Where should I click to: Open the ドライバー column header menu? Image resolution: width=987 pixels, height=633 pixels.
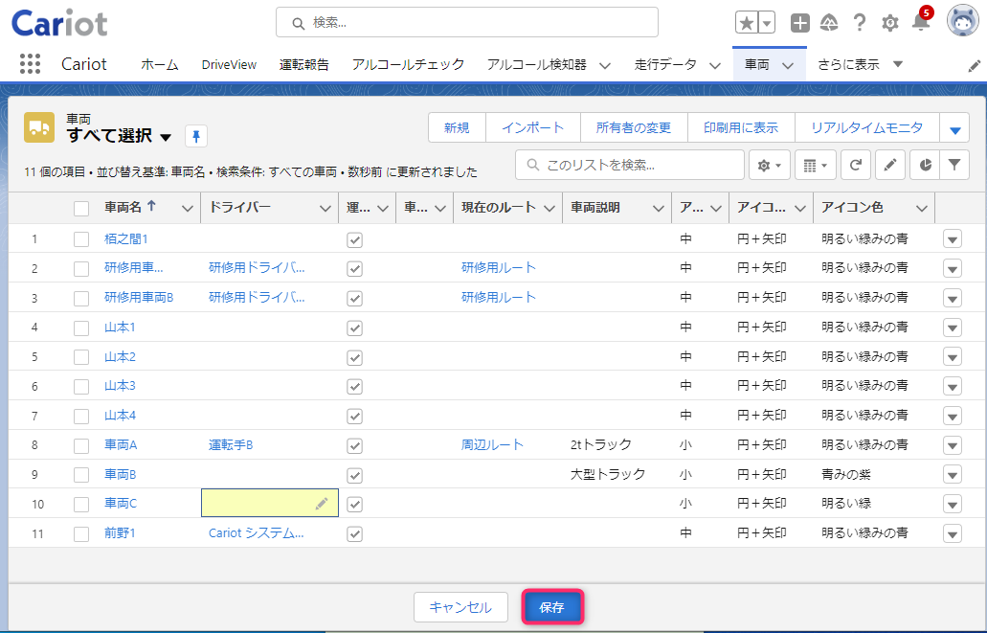click(325, 209)
